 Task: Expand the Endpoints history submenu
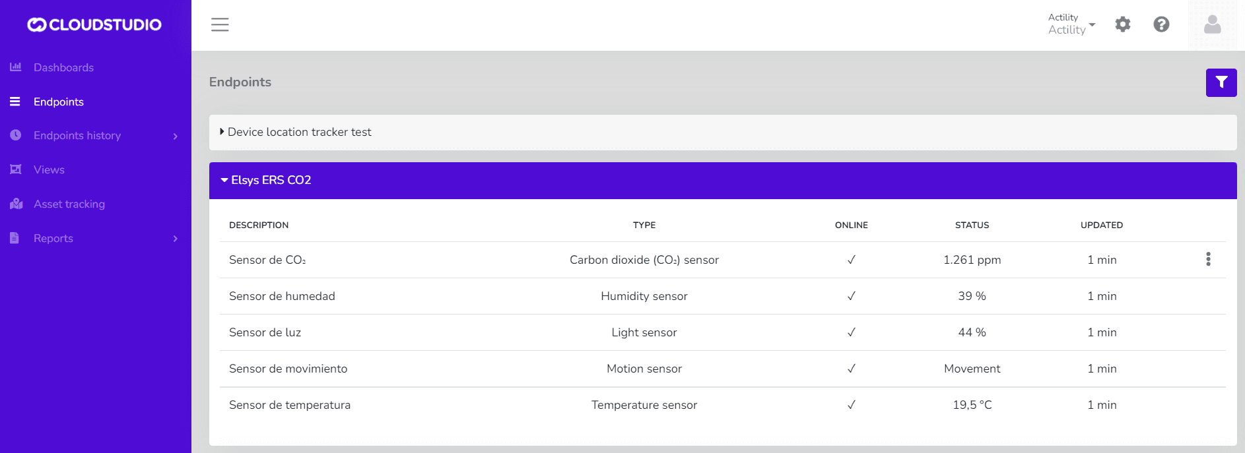point(175,136)
